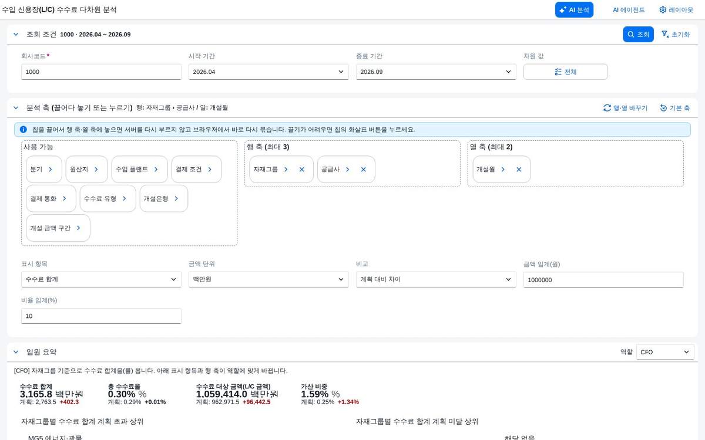This screenshot has height=440, width=705.
Task: Restore axes with 기본 축
Action: click(674, 108)
